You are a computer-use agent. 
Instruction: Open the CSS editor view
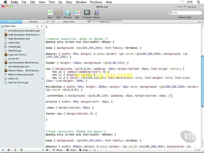click(x=77, y=14)
